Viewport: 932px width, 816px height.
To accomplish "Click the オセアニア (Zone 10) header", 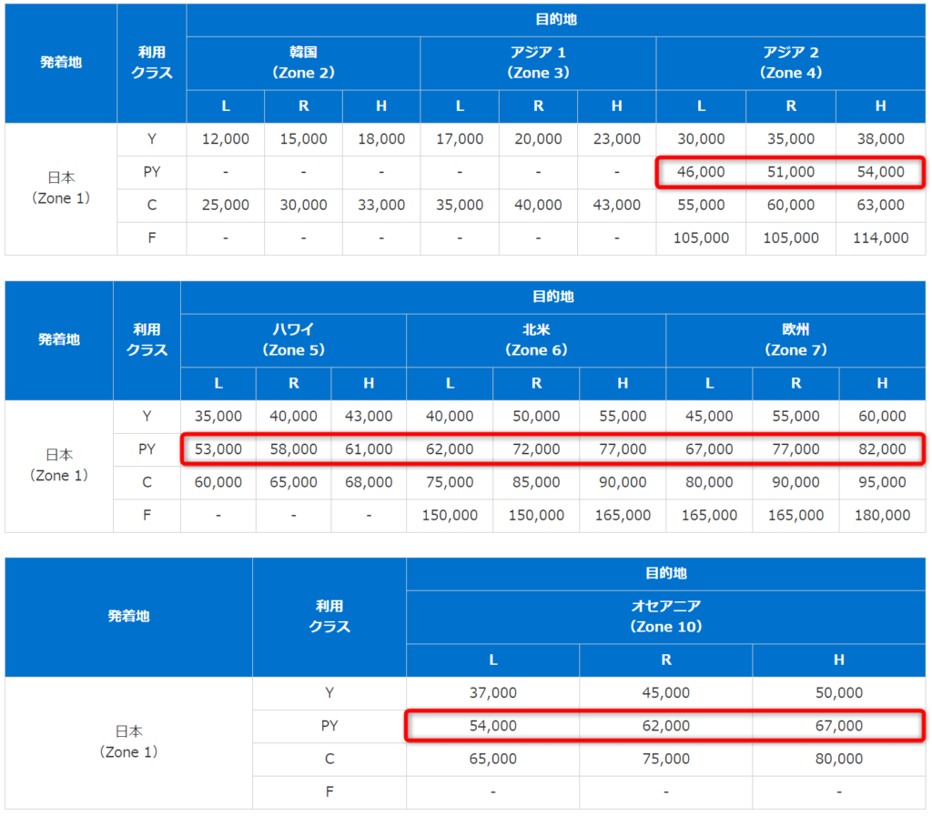I will [x=666, y=617].
